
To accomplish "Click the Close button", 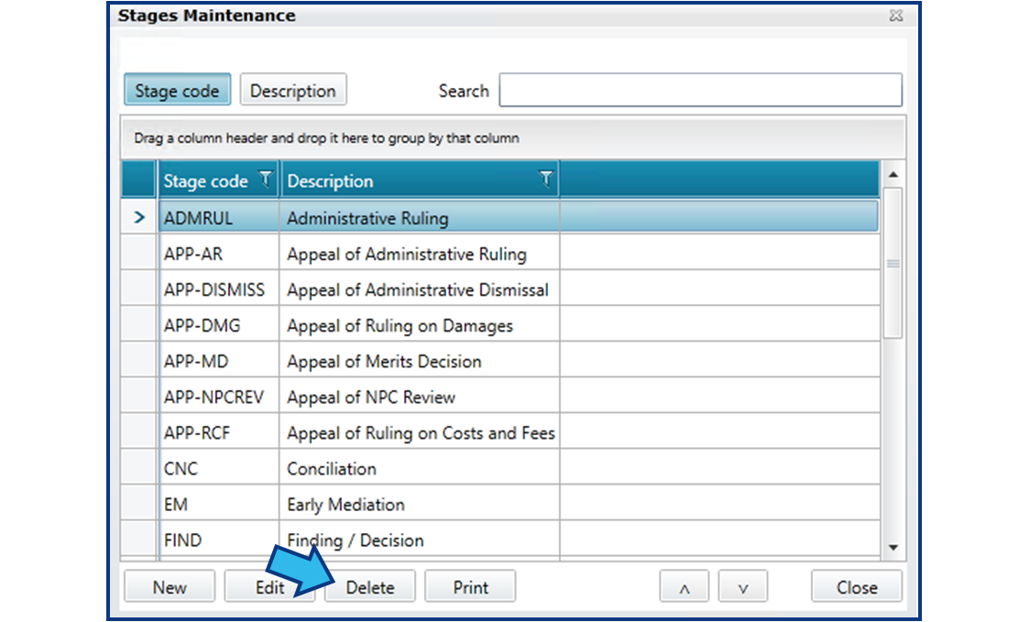I will (x=857, y=587).
